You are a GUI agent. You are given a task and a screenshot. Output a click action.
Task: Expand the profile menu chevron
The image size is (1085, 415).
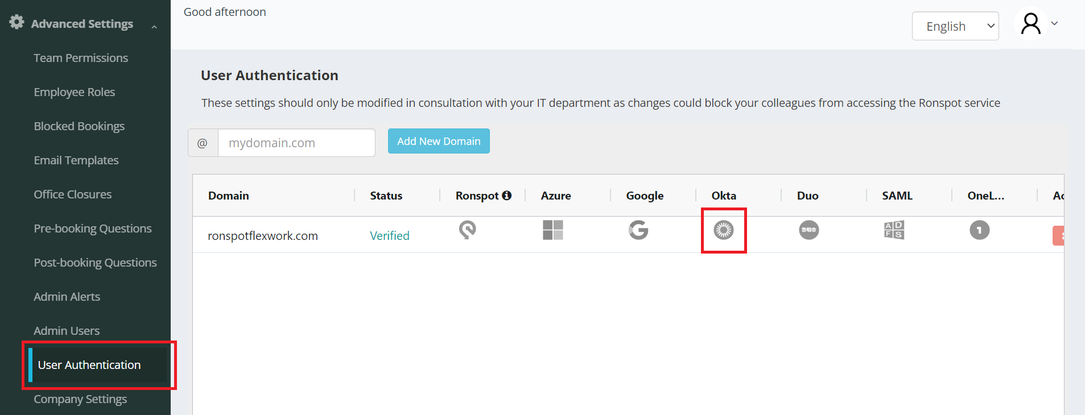(1054, 23)
